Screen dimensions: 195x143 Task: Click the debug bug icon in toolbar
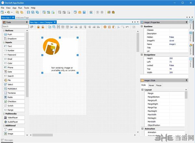113,12
